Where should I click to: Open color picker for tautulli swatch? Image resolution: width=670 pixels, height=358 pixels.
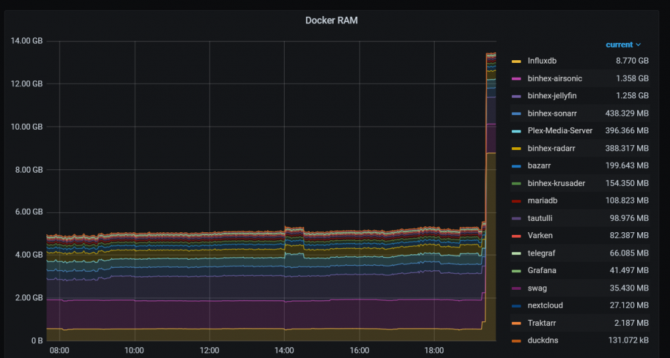pos(516,219)
